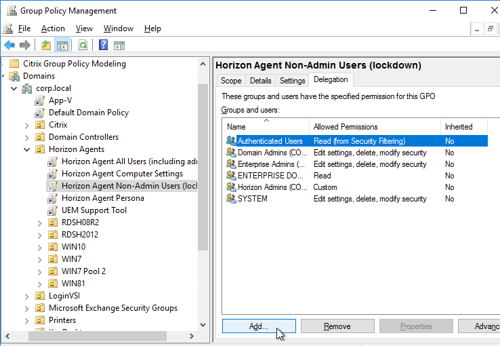The width and height of the screenshot is (500, 346).
Task: Click the tree vertical scrollbar down arrow
Action: pos(203,324)
